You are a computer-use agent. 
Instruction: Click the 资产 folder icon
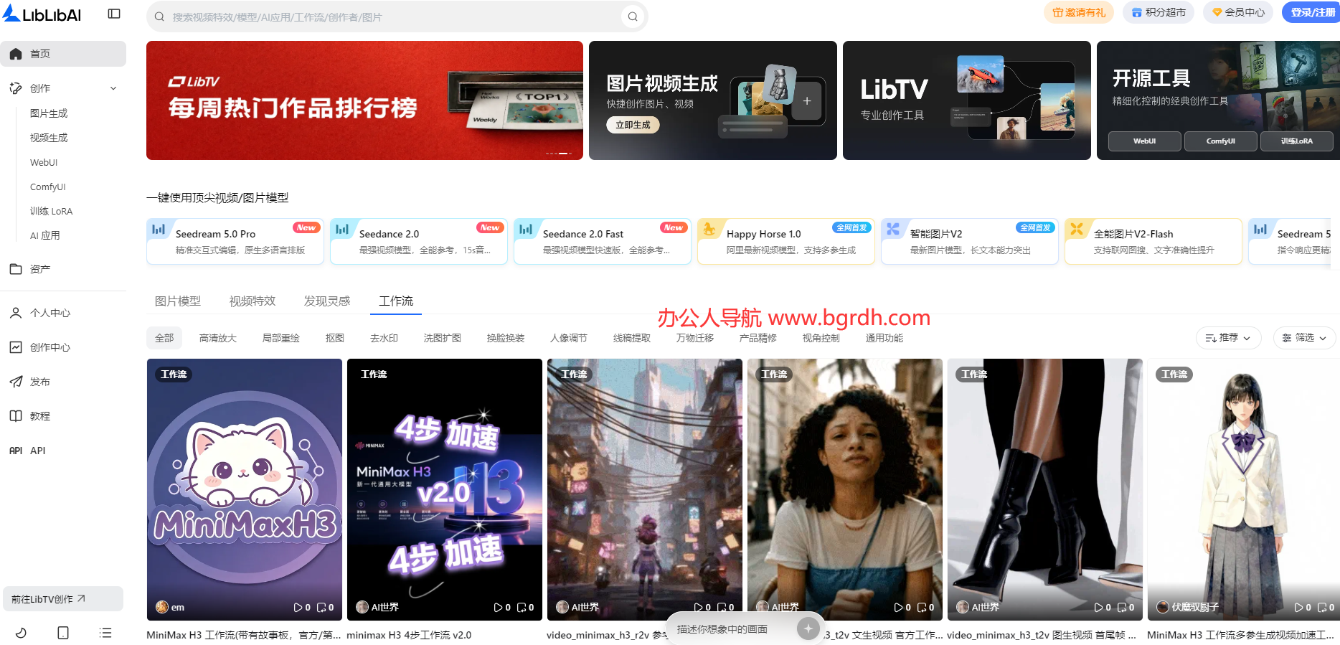16,269
